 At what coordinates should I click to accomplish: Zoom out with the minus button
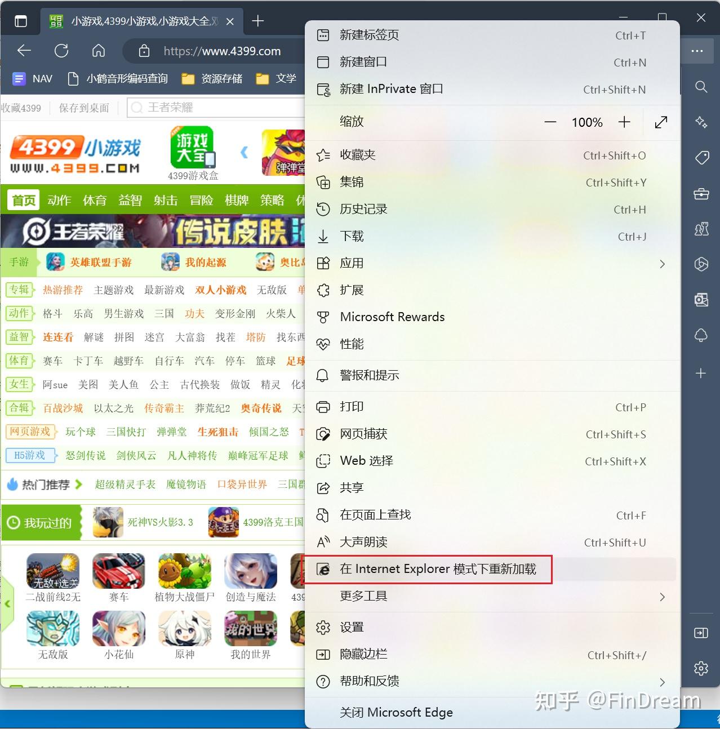click(x=550, y=122)
